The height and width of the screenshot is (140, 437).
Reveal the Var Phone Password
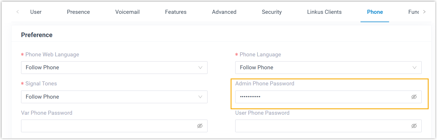point(200,126)
